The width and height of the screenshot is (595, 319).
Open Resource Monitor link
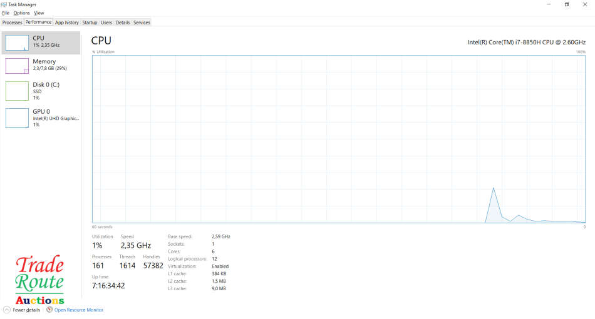pyautogui.click(x=78, y=310)
